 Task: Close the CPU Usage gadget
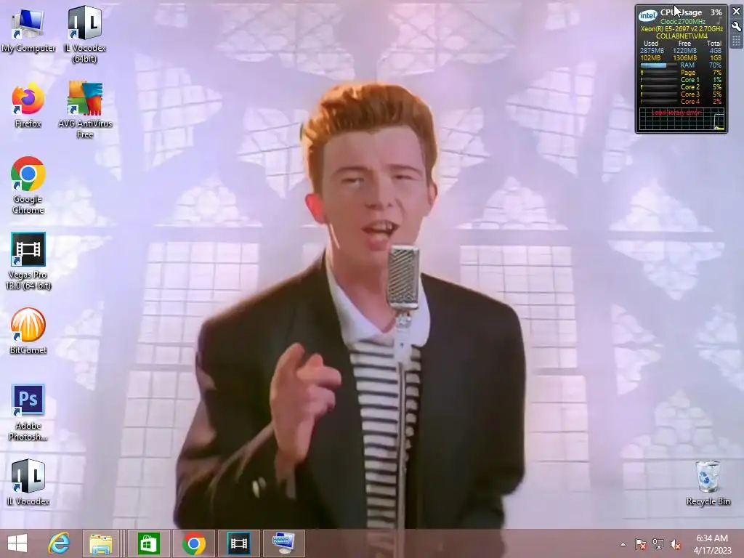[x=737, y=12]
